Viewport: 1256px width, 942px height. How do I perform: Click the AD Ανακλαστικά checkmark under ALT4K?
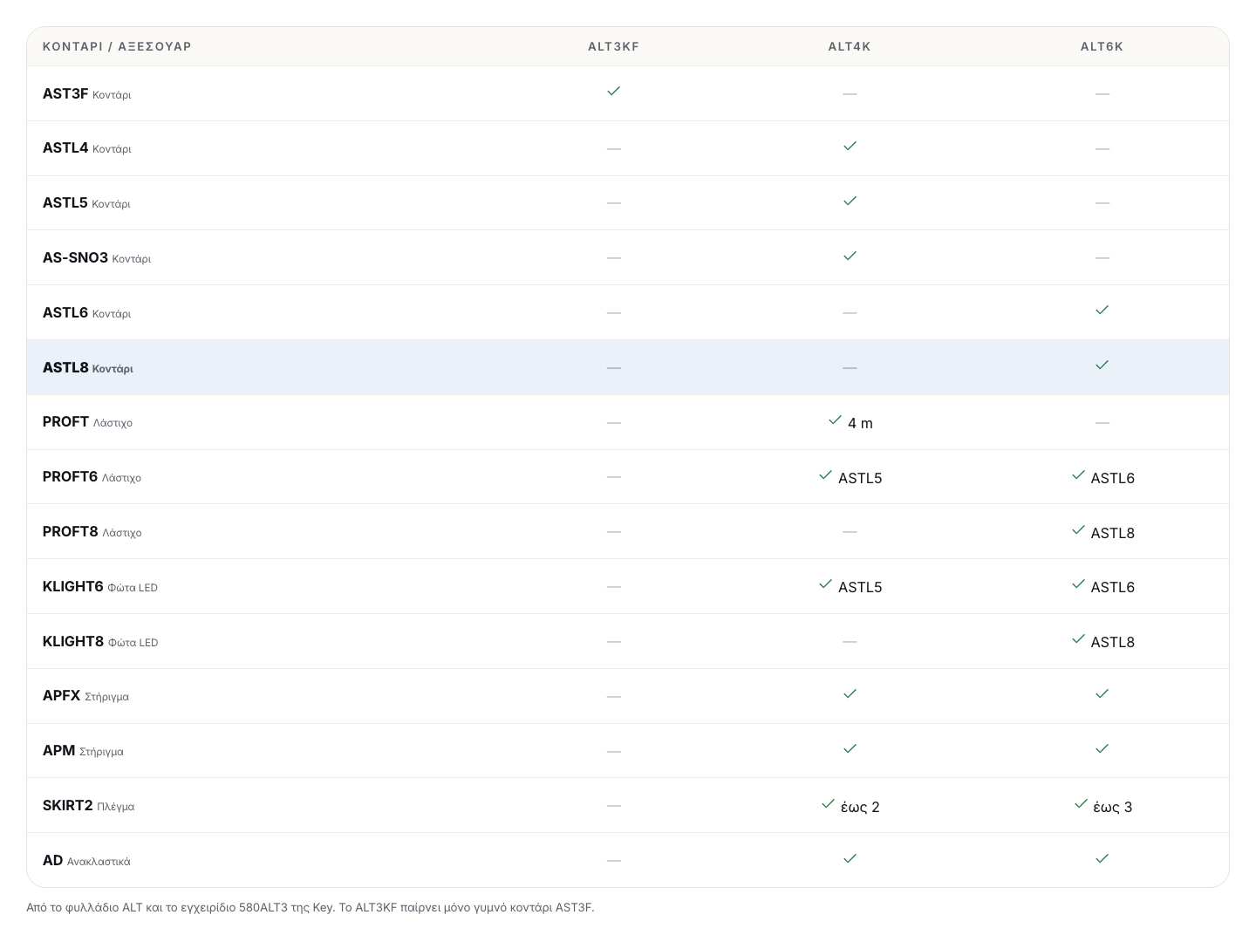(x=850, y=858)
